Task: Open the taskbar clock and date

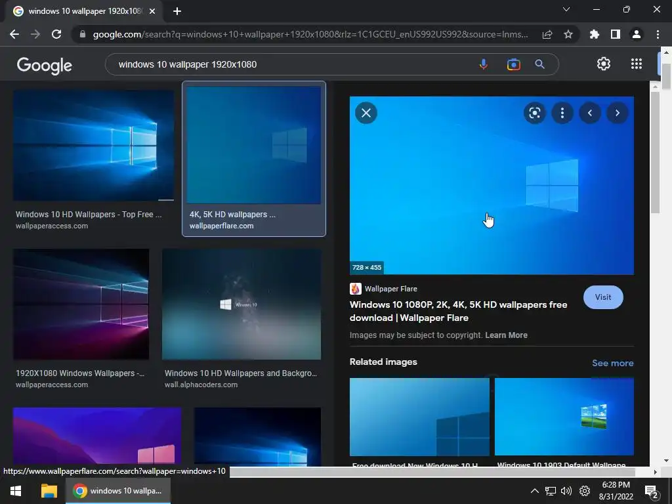Action: pos(616,491)
